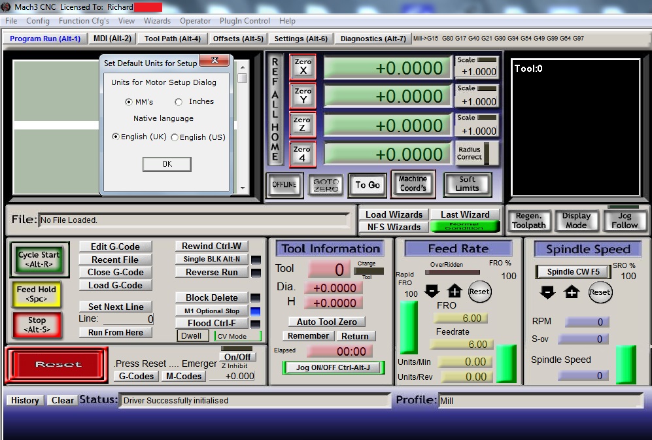This screenshot has height=440, width=652.
Task: Click the File path input field
Action: point(194,220)
